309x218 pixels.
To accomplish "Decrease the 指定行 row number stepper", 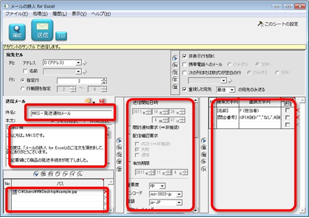I will tap(104, 82).
